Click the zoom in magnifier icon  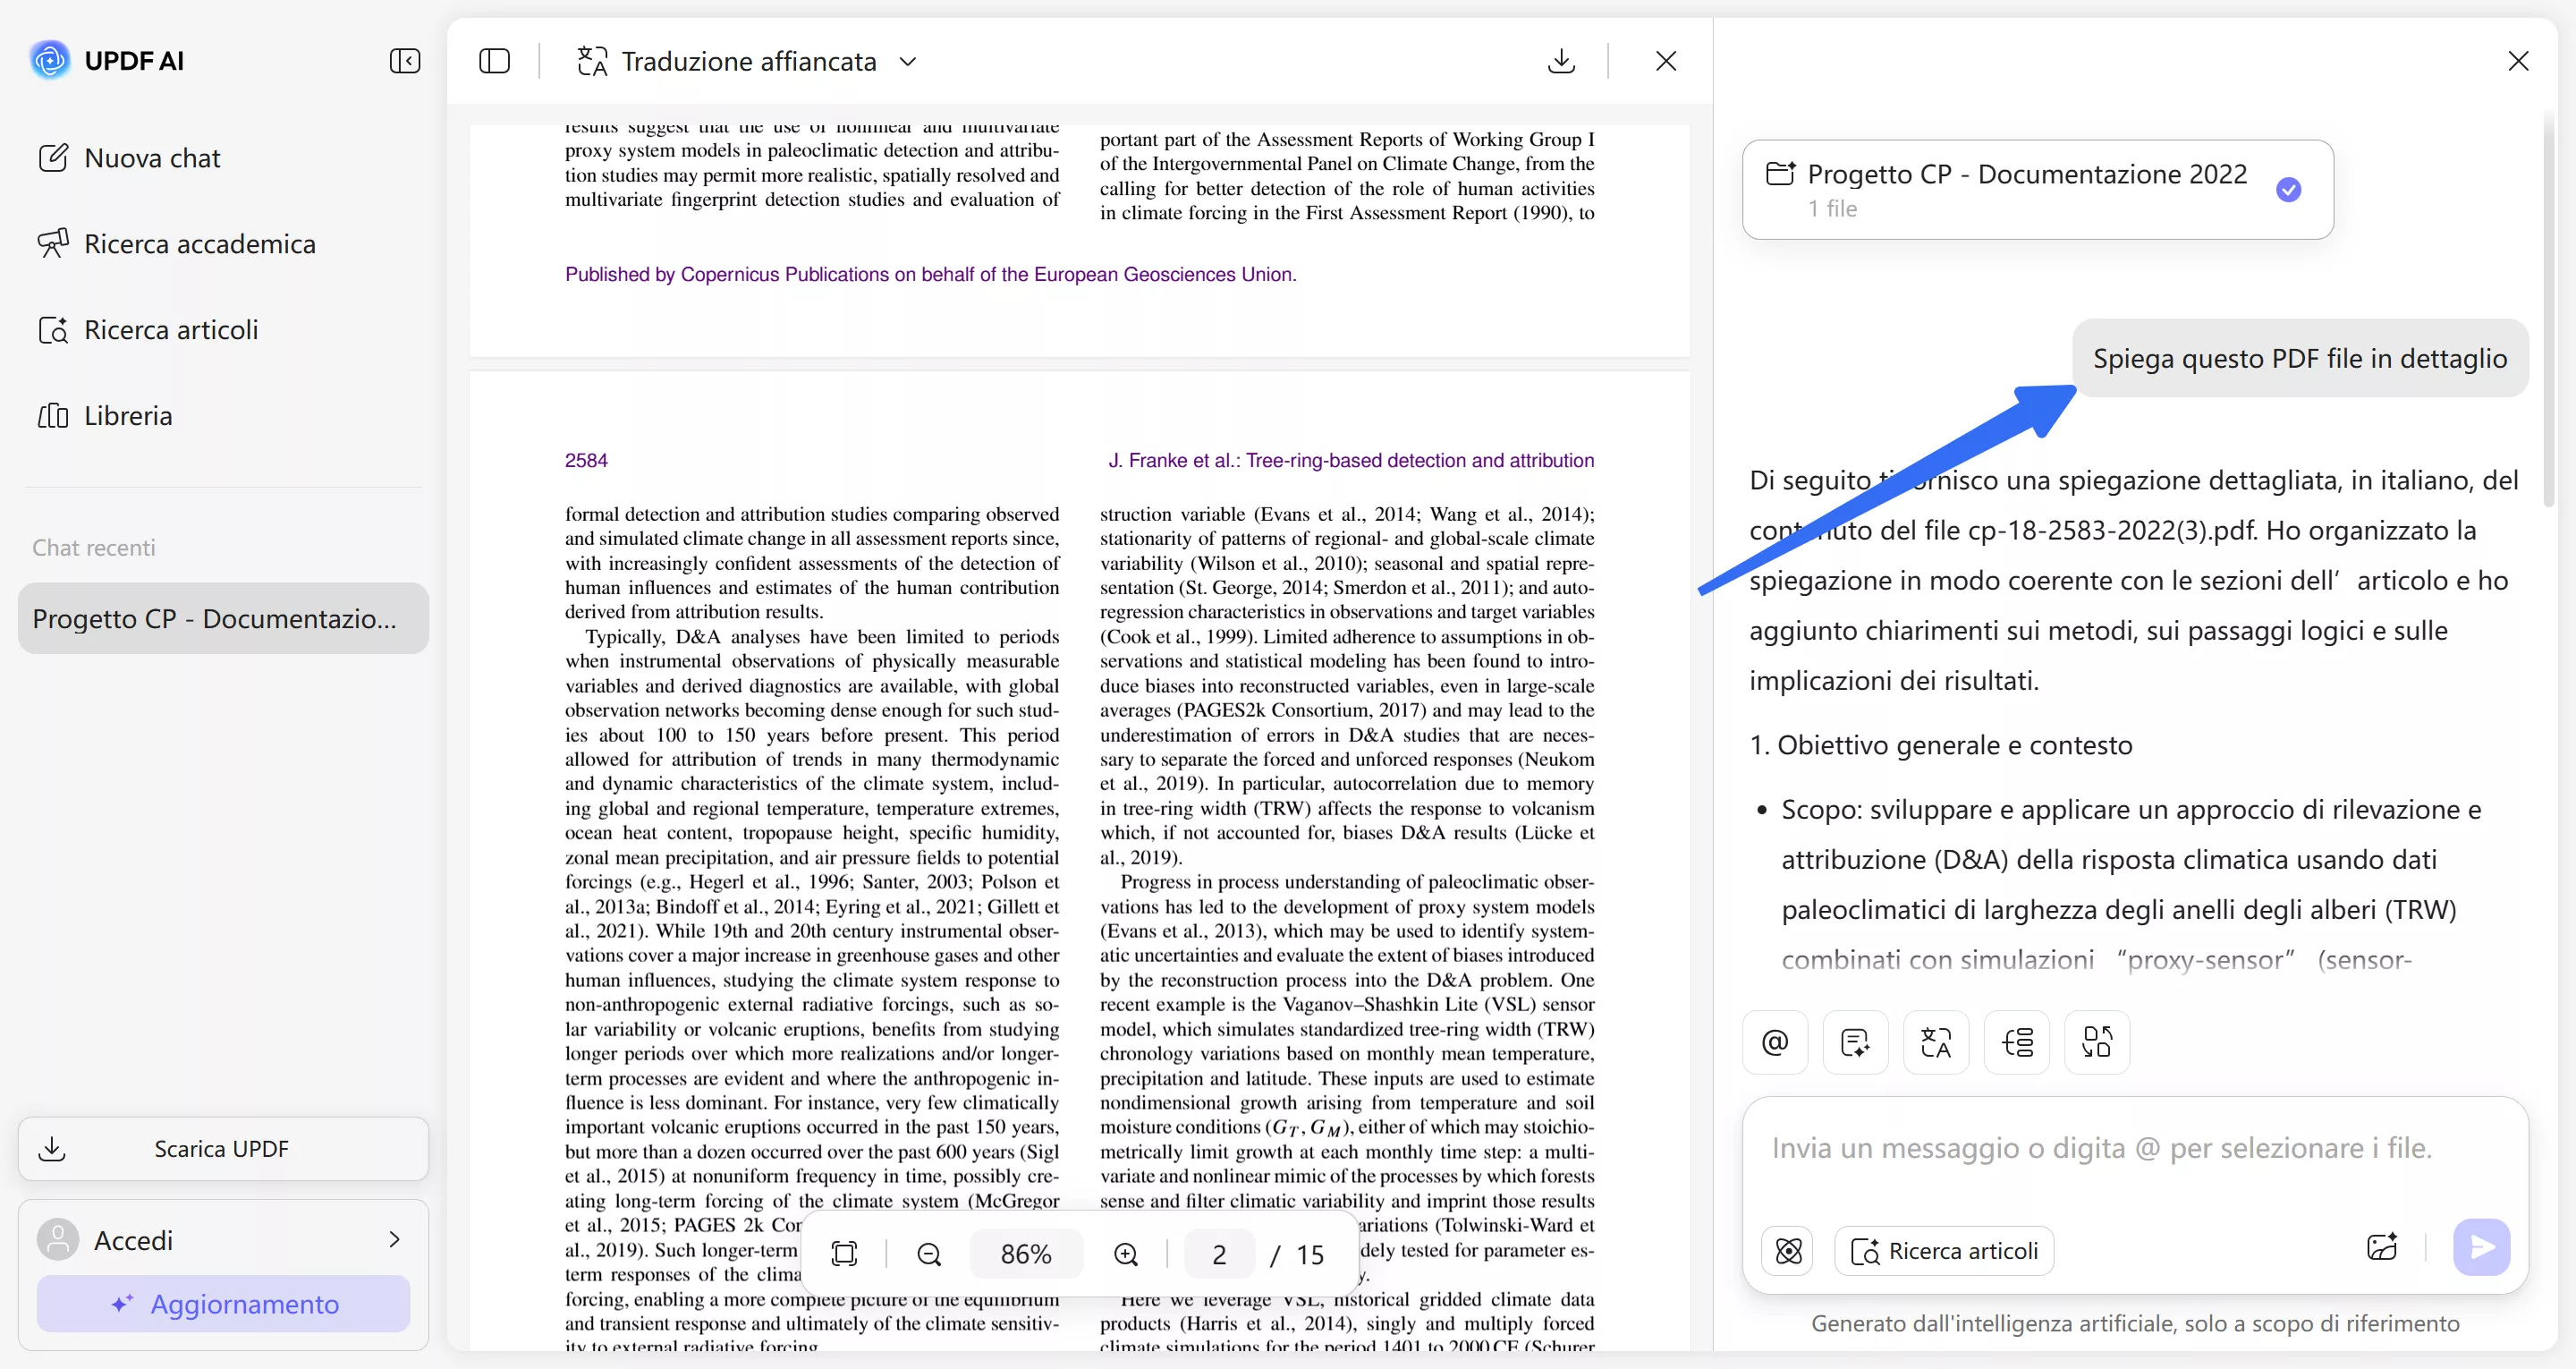[1126, 1254]
